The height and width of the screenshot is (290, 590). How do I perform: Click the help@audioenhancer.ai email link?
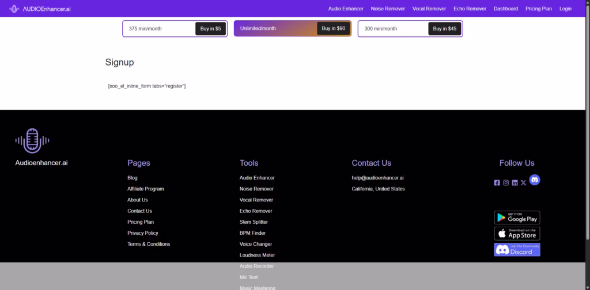(377, 178)
